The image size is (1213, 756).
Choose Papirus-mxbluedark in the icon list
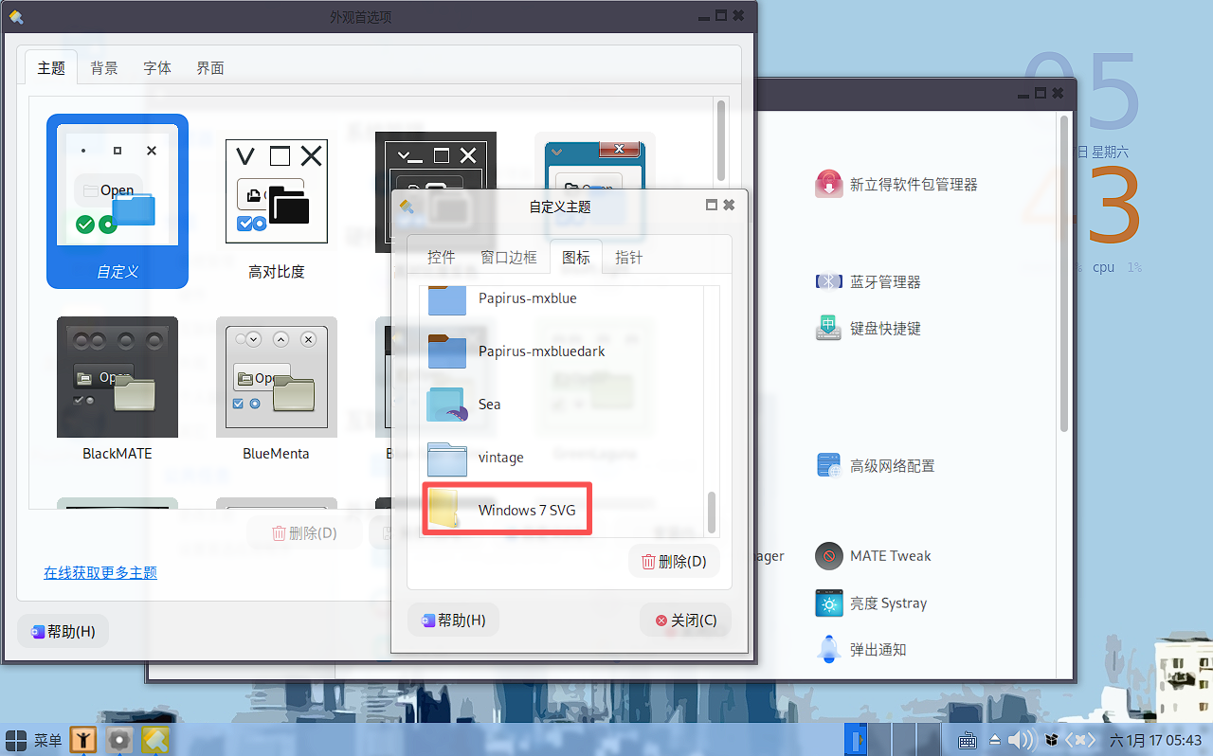pyautogui.click(x=563, y=351)
